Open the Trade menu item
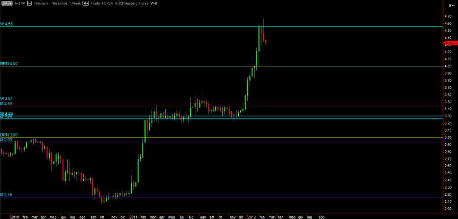The height and width of the screenshot is (219, 458). pos(95,3)
